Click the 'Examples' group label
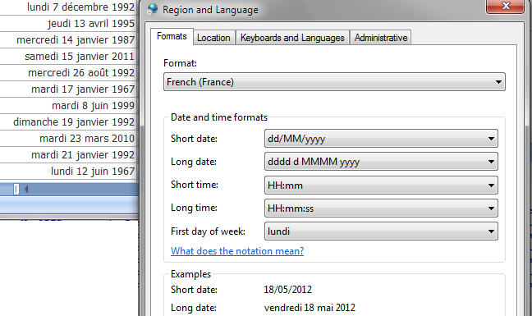The image size is (532, 316). pos(190,274)
